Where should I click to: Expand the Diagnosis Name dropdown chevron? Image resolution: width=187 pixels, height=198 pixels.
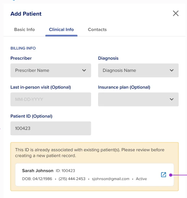click(x=172, y=70)
